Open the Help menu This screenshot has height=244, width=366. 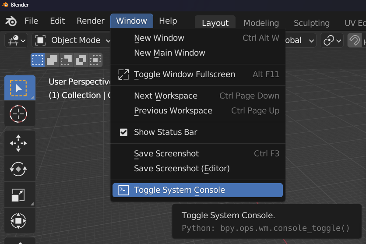pos(168,21)
